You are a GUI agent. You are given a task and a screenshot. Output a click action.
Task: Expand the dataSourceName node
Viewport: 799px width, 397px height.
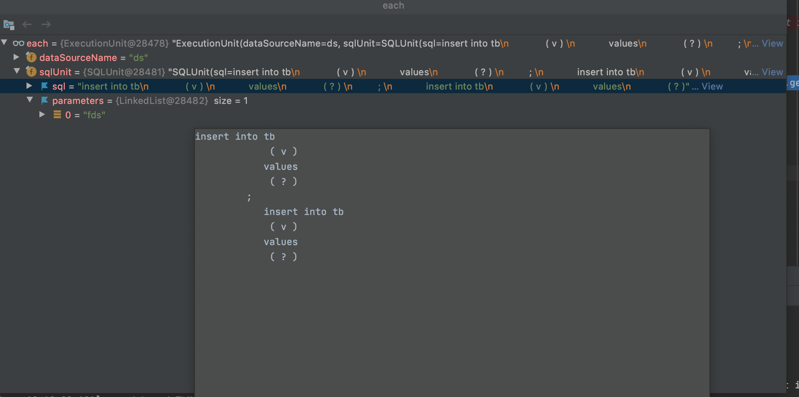pyautogui.click(x=16, y=56)
